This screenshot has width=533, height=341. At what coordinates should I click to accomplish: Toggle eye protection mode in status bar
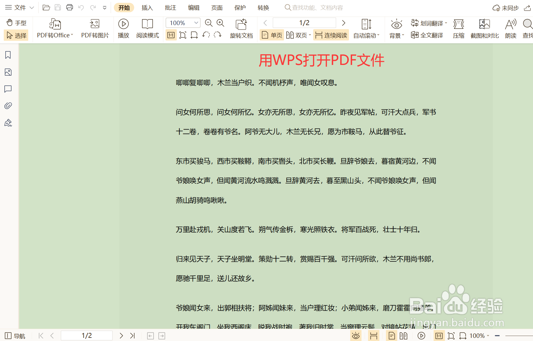(x=356, y=336)
